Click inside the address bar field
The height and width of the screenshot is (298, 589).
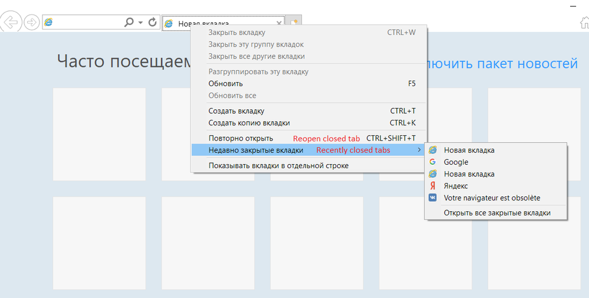click(x=100, y=22)
